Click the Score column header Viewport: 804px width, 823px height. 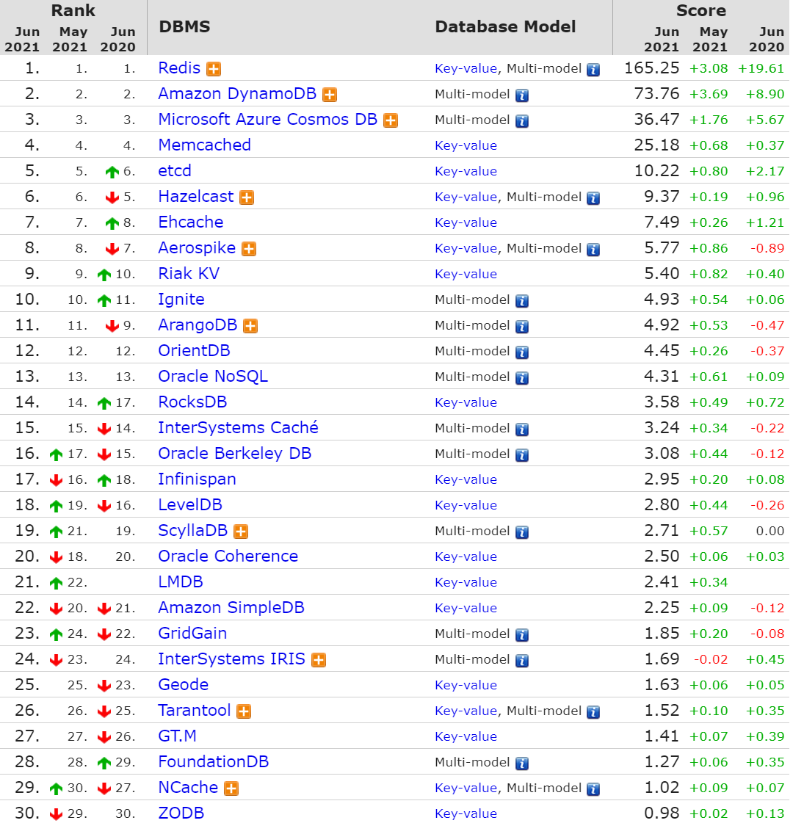coord(701,10)
